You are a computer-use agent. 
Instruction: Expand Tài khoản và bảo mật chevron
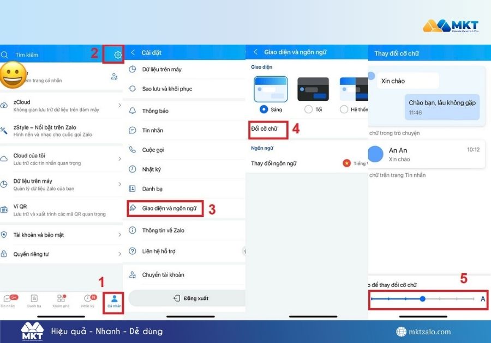(x=119, y=235)
